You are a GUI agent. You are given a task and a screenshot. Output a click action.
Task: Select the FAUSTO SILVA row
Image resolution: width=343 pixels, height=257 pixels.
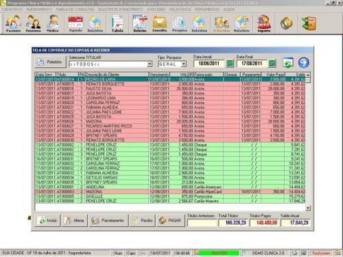(170, 88)
